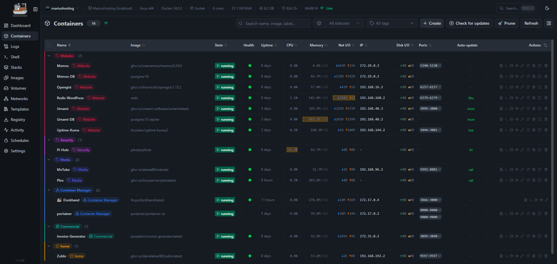Open the Shell page
557x264 pixels.
point(20,57)
